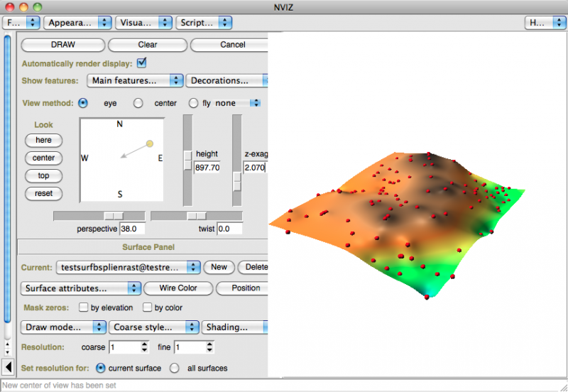Image resolution: width=568 pixels, height=392 pixels.
Task: Click the height value input field
Action: point(207,168)
